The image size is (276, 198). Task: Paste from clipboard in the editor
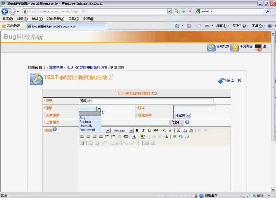point(191,130)
